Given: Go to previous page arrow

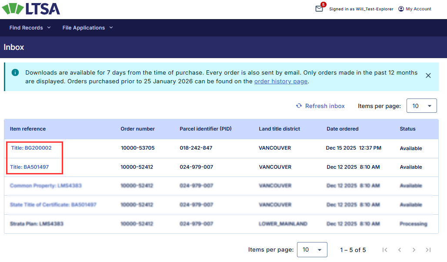Looking at the screenshot, I should pos(399,250).
